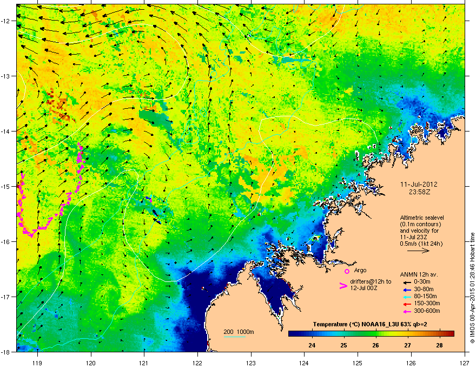This screenshot has width=476, height=368.
Task: Click the '23:58Z' time label
Action: point(419,192)
